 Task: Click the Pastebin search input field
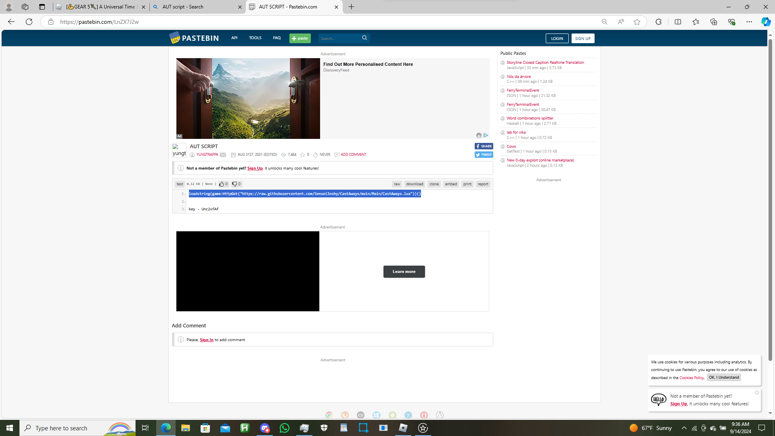click(338, 38)
